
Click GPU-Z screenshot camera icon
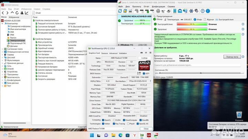pyautogui.click(x=142, y=53)
